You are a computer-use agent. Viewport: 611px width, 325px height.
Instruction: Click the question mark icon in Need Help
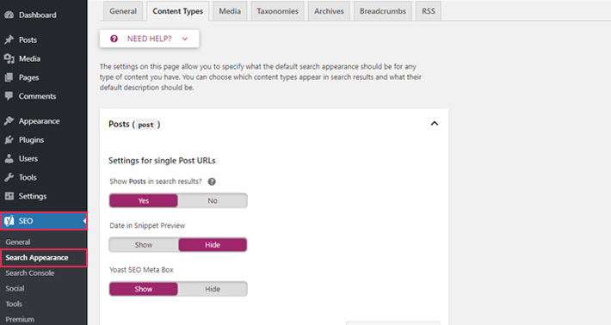[114, 39]
